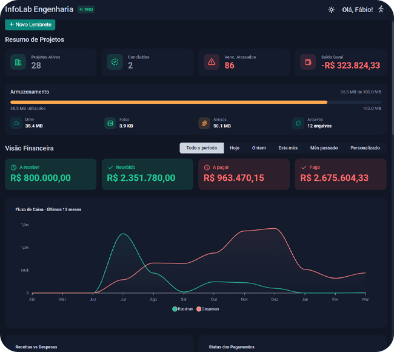Image resolution: width=394 pixels, height=352 pixels.
Task: Click the A receber amount R$ 800.000,00
Action: tap(41, 178)
